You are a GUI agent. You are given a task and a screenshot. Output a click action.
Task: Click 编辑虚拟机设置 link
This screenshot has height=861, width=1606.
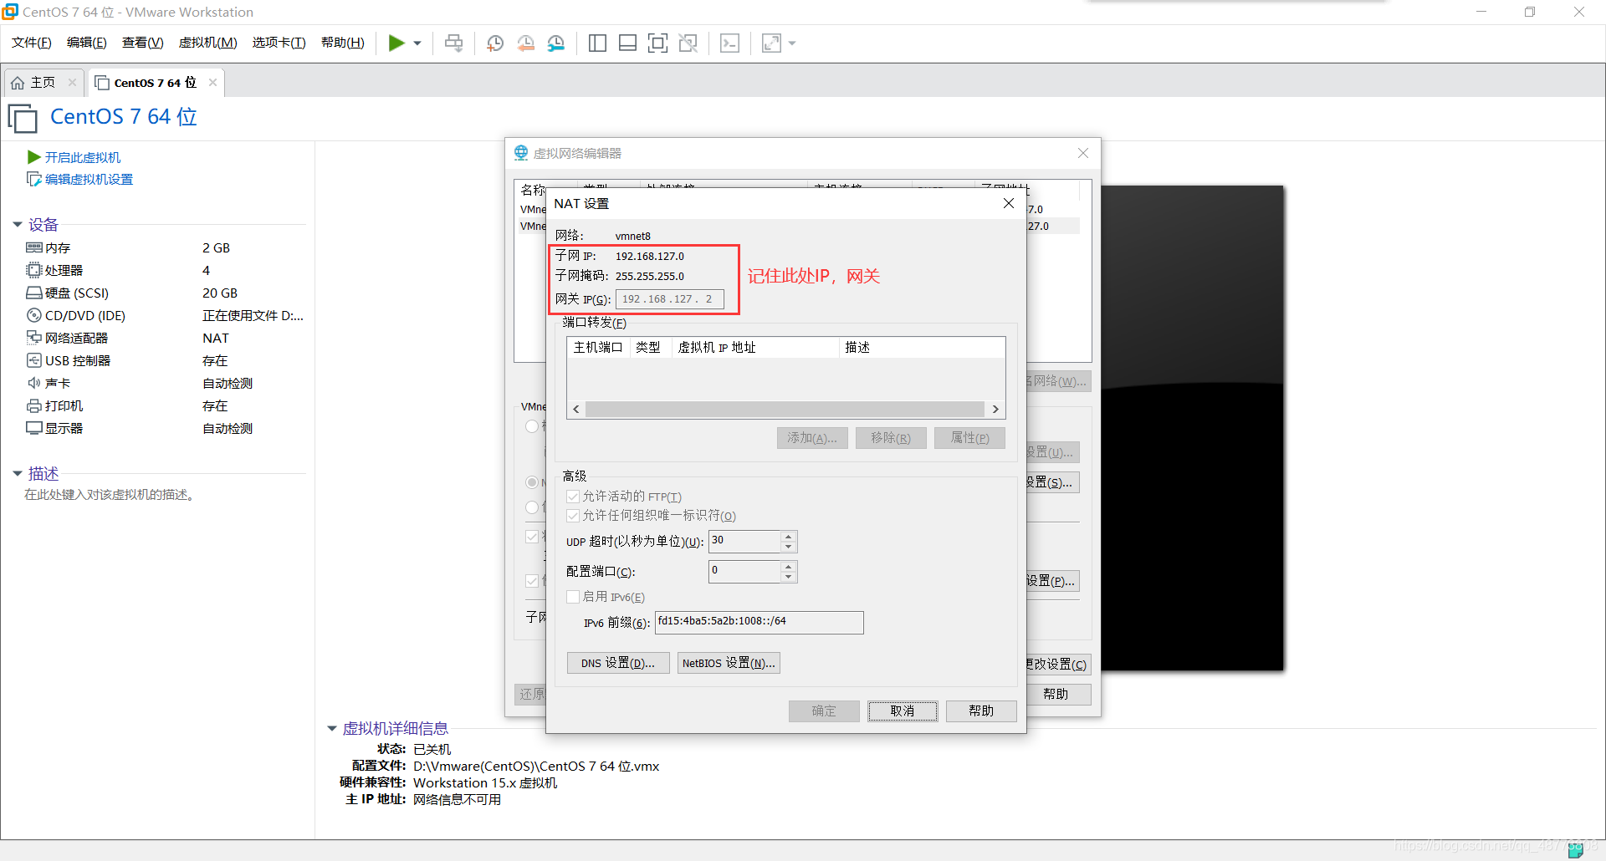[89, 179]
